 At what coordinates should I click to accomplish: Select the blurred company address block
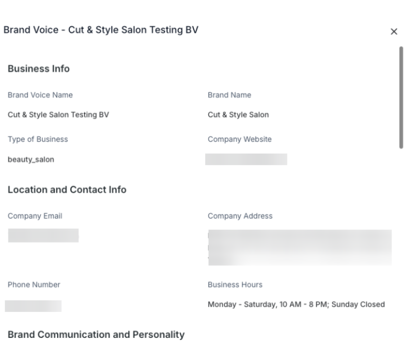pyautogui.click(x=300, y=247)
